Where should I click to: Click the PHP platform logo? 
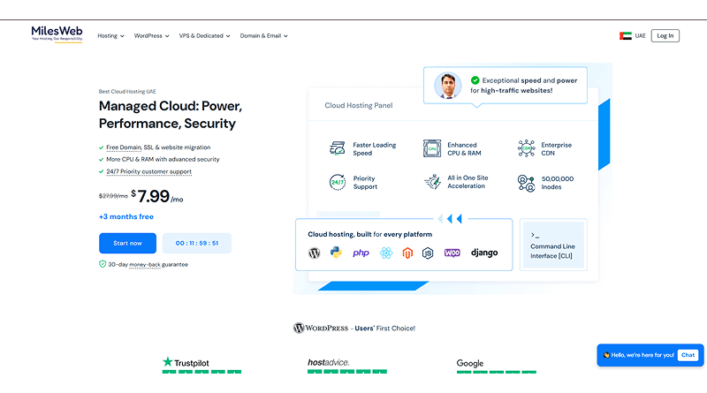click(361, 253)
